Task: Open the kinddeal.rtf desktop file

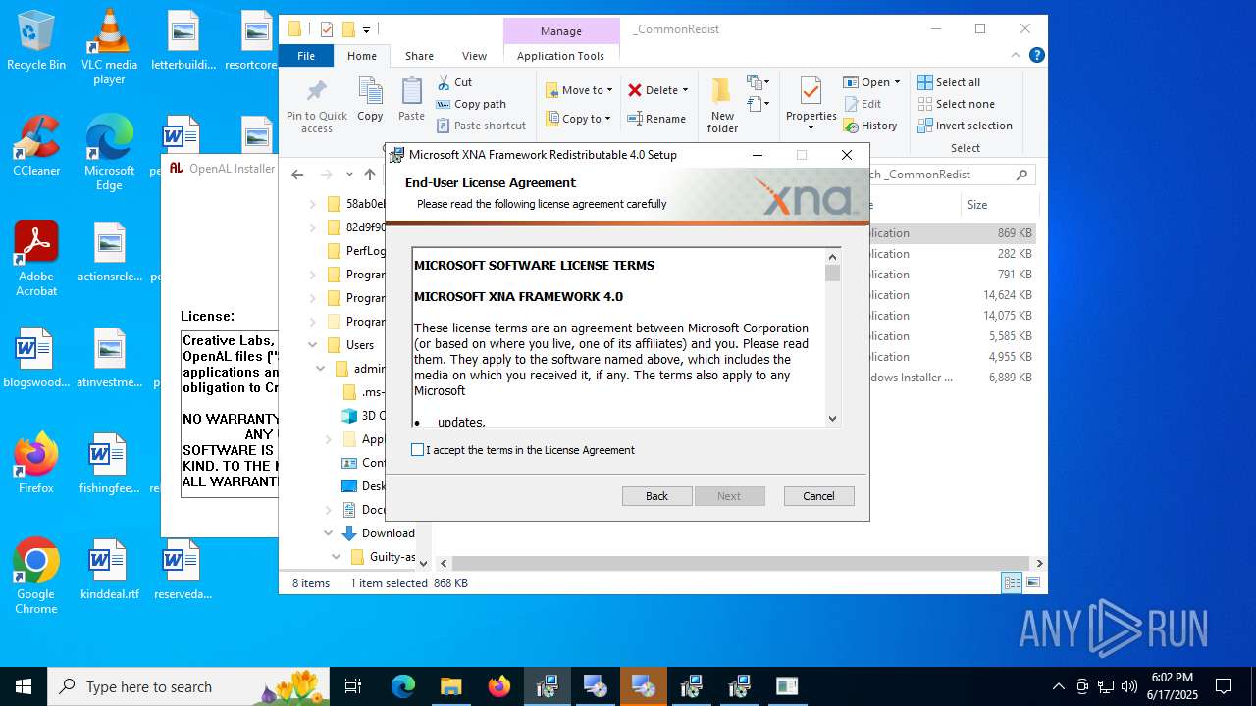Action: pos(109,569)
